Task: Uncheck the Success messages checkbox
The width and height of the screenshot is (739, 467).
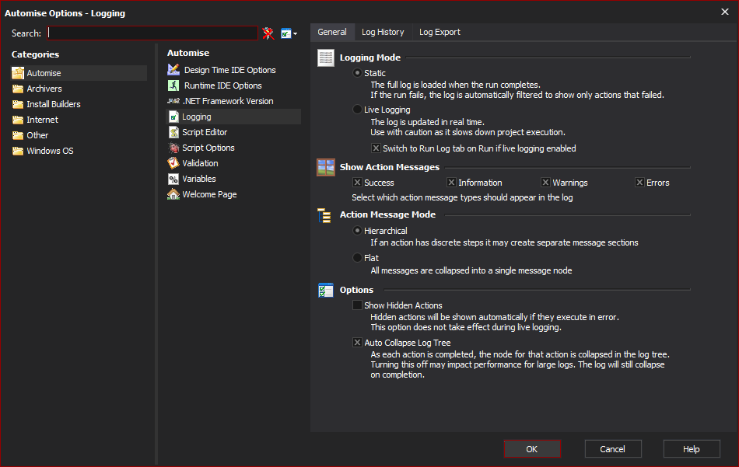Action: click(357, 182)
